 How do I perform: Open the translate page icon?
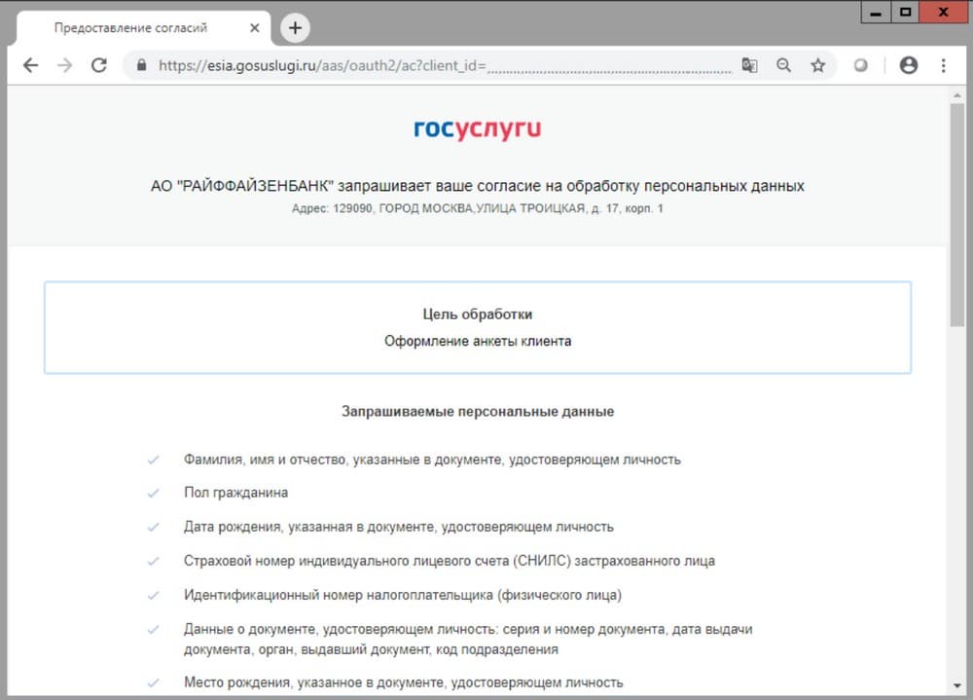click(x=749, y=65)
